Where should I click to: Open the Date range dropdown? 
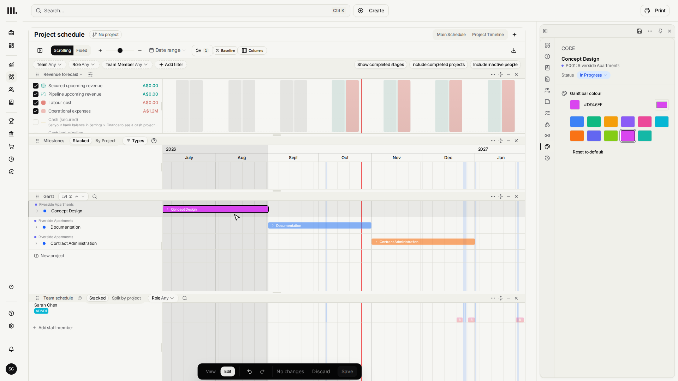coord(167,50)
